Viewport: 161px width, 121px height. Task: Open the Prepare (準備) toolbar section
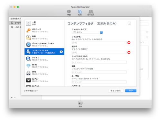(x=69, y=13)
